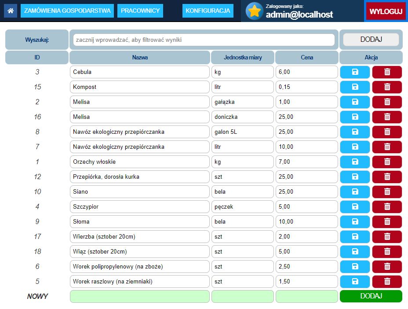Open Zamówienia Gospodarstwa menu
Image resolution: width=408 pixels, height=309 pixels.
[67, 11]
